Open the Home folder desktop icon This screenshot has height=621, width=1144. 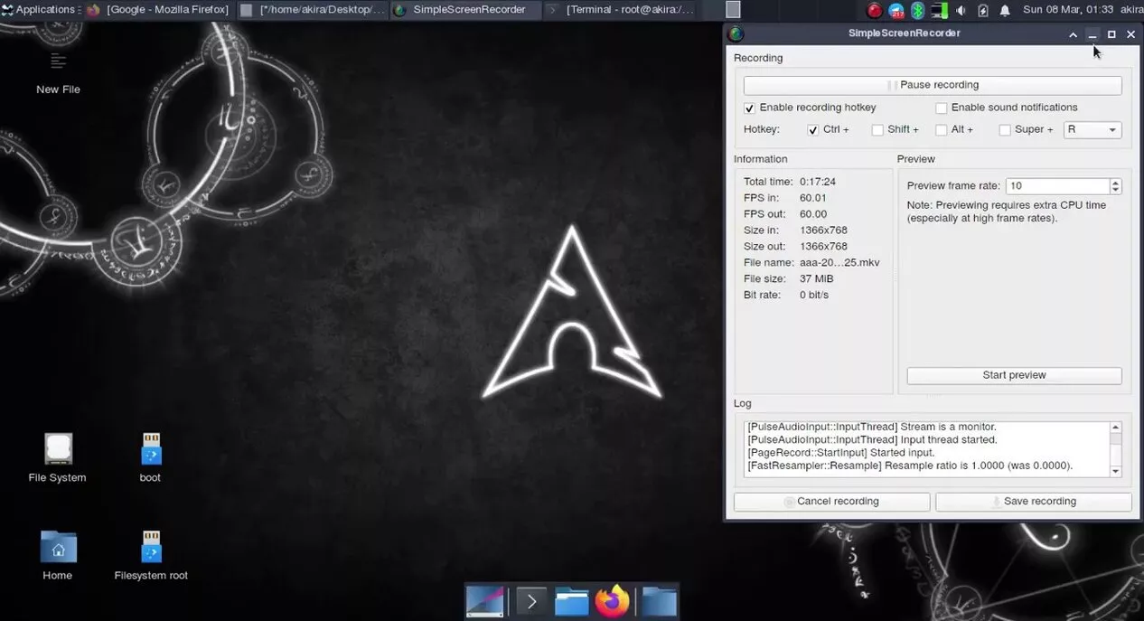pyautogui.click(x=58, y=555)
